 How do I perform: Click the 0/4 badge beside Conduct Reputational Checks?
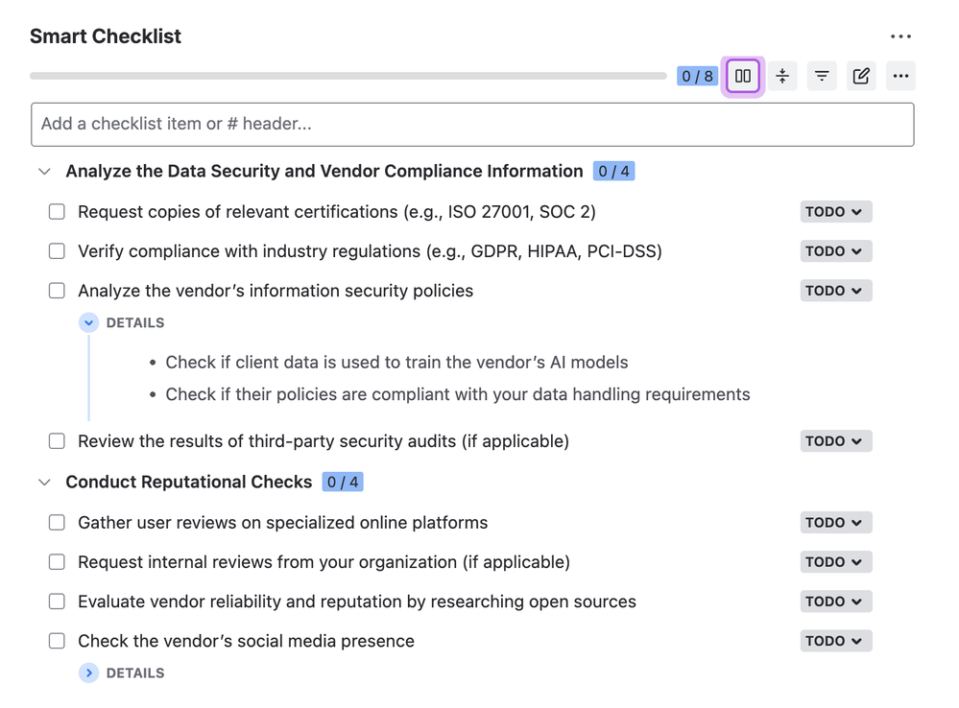coord(343,482)
